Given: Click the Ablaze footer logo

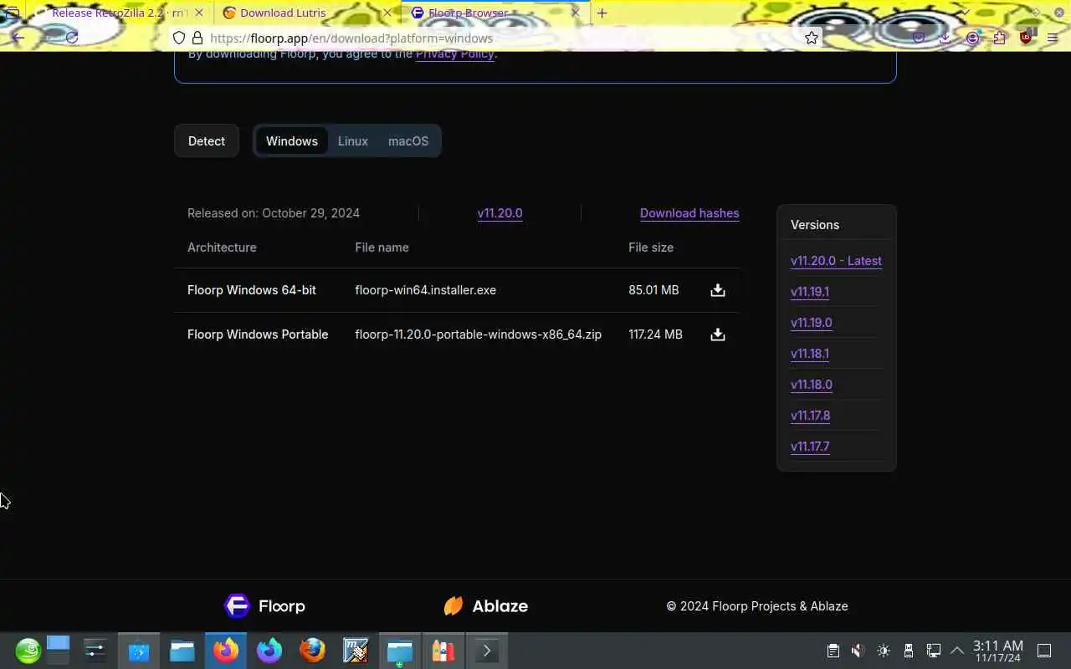Looking at the screenshot, I should pos(485,605).
